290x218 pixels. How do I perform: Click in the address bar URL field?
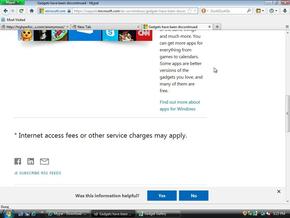click(x=129, y=11)
